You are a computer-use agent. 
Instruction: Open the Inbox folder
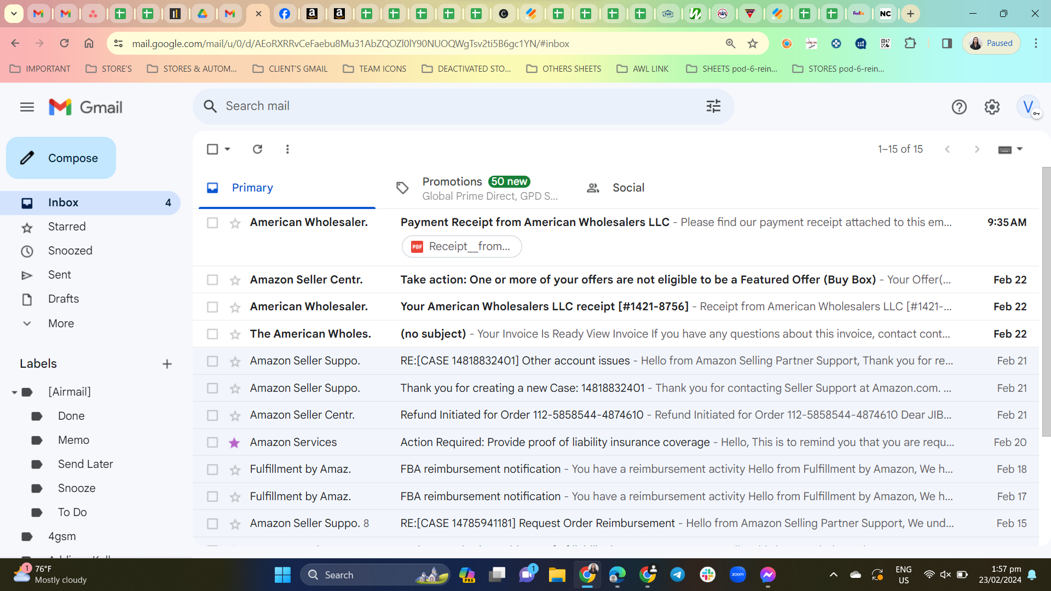[x=90, y=203]
